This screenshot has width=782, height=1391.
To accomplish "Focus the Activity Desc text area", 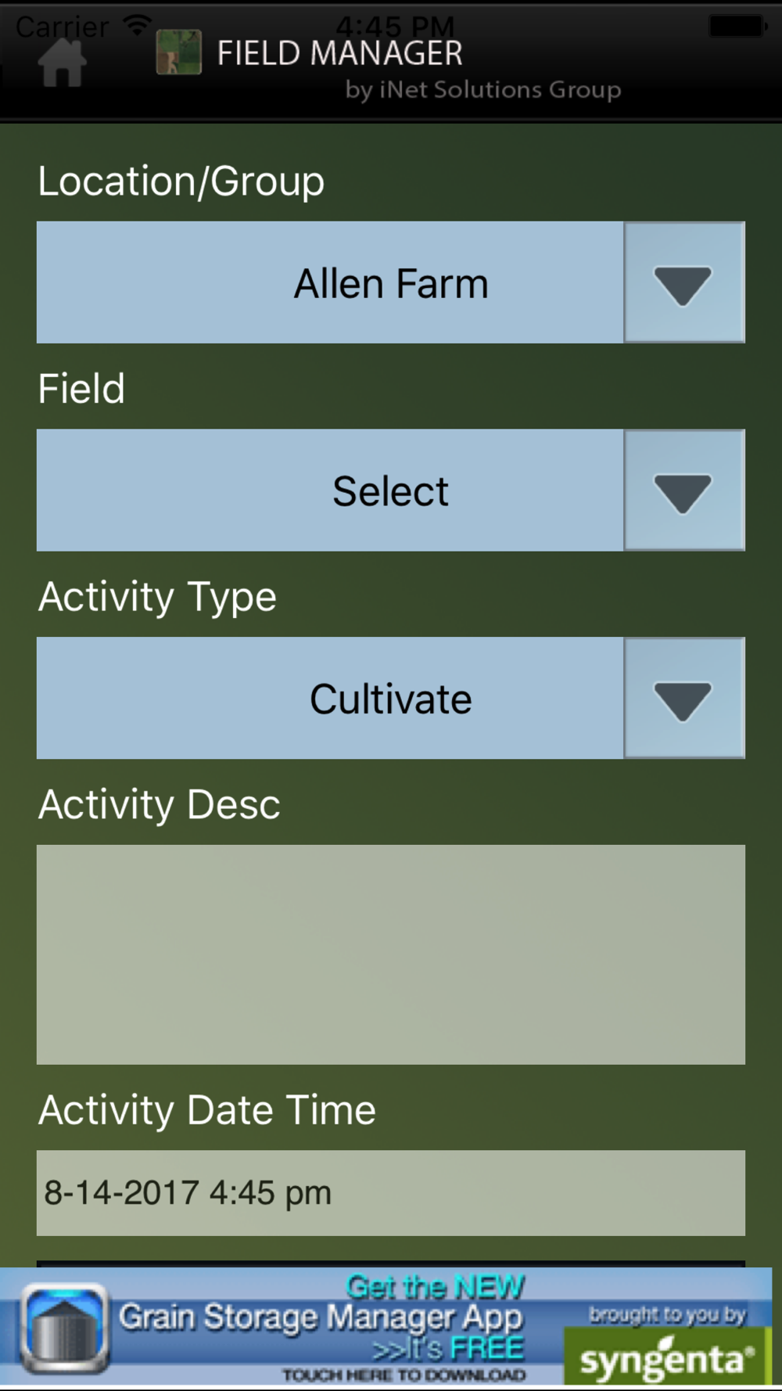I will [390, 954].
